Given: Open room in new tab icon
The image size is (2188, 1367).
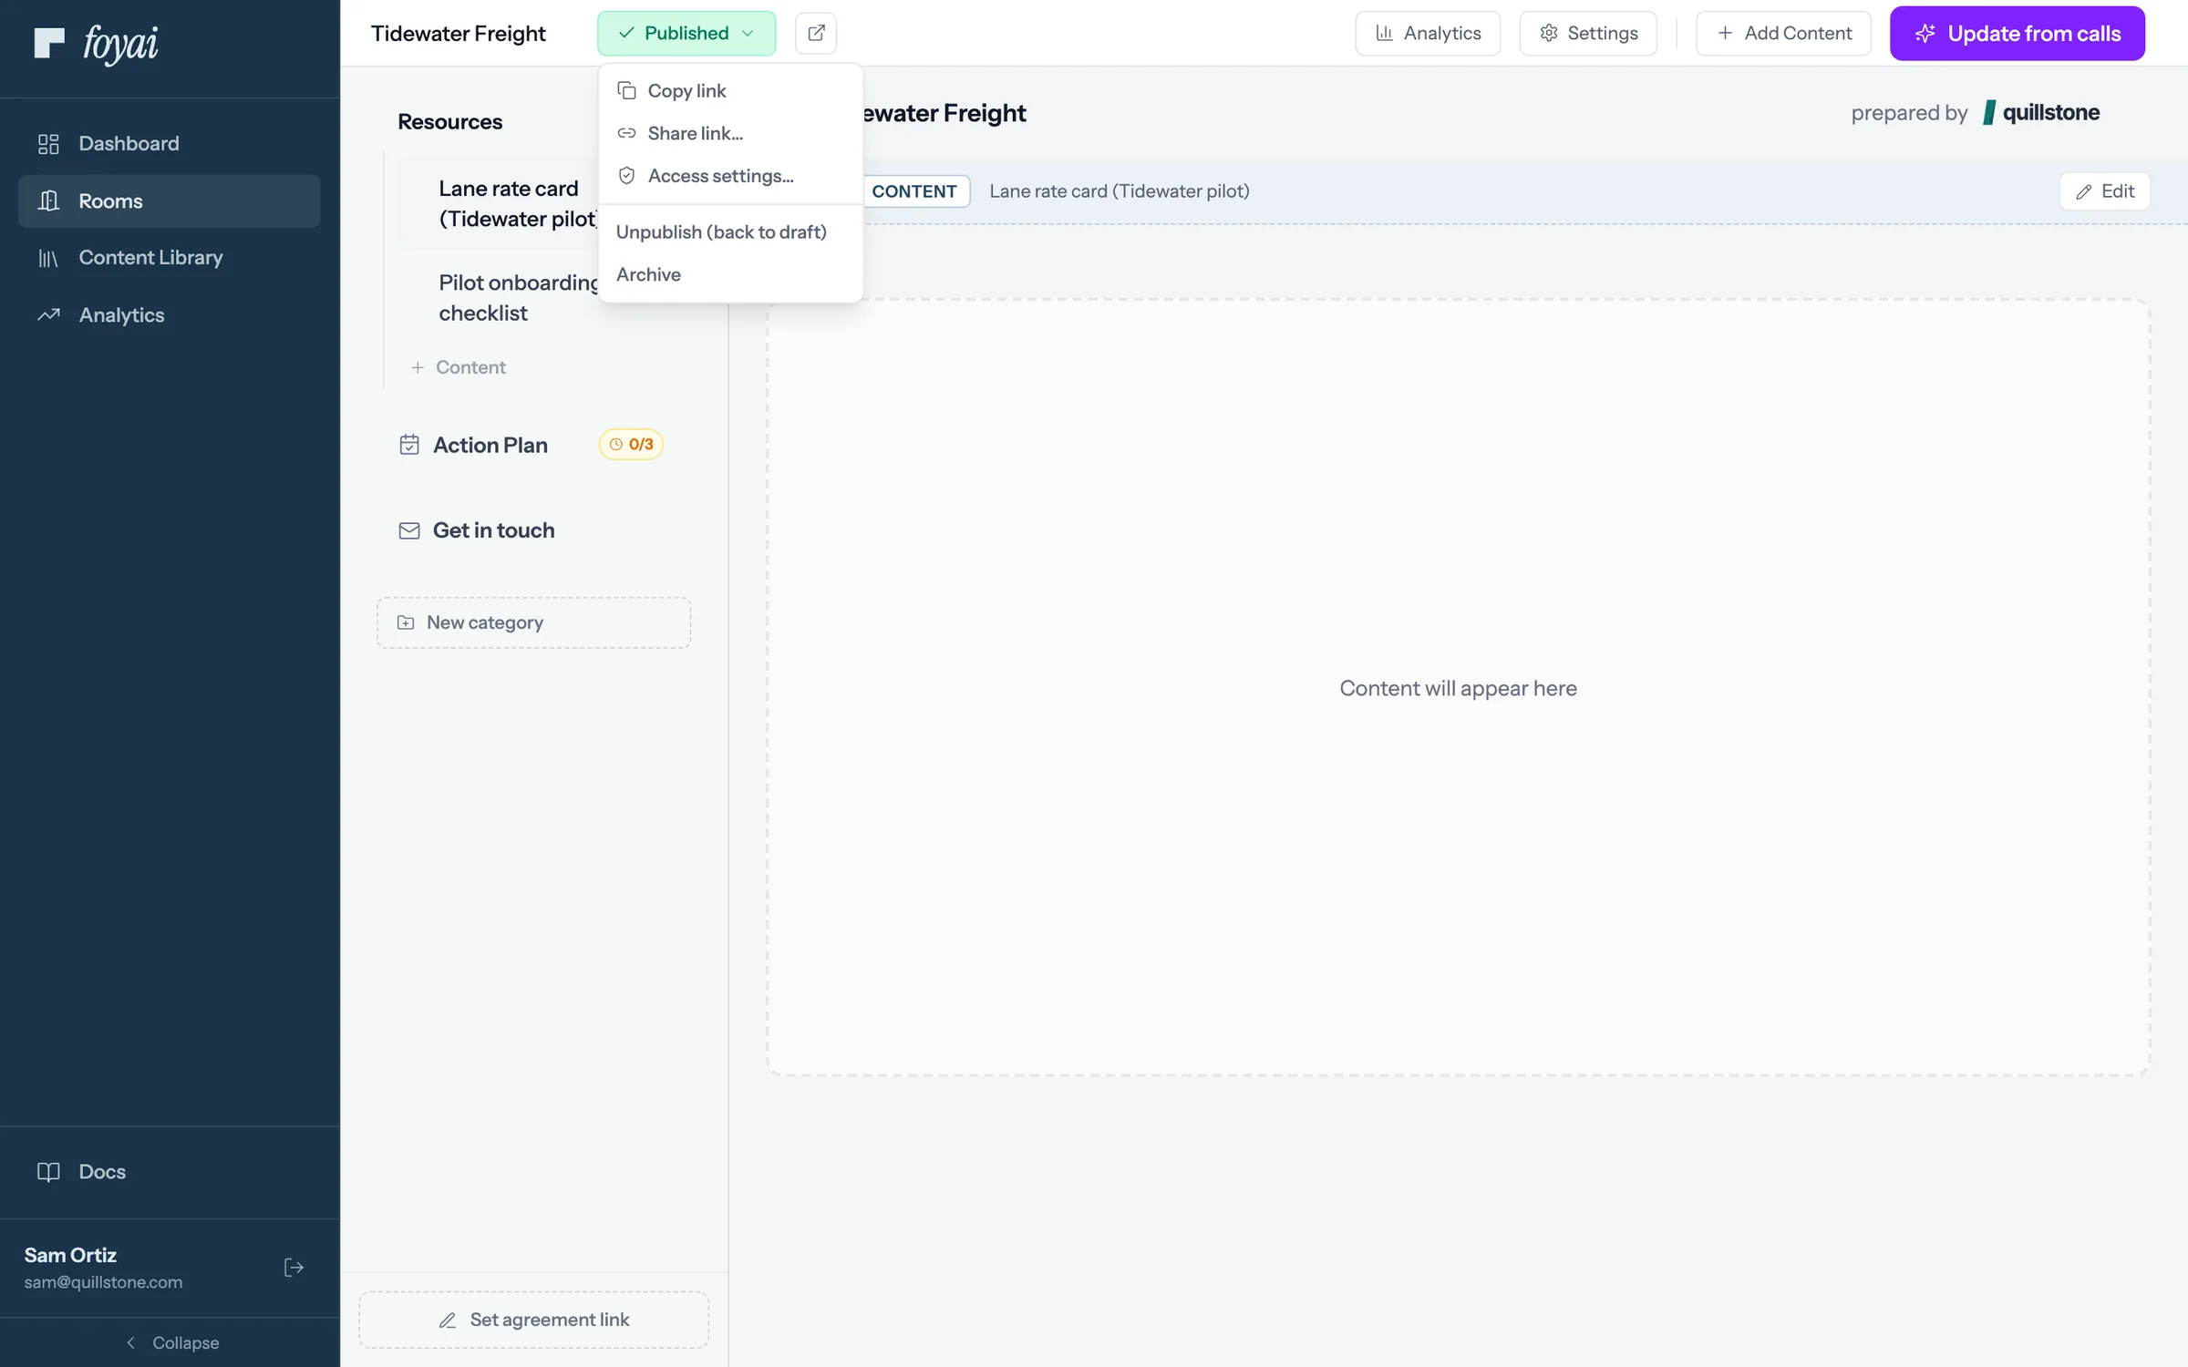Looking at the screenshot, I should coord(816,33).
